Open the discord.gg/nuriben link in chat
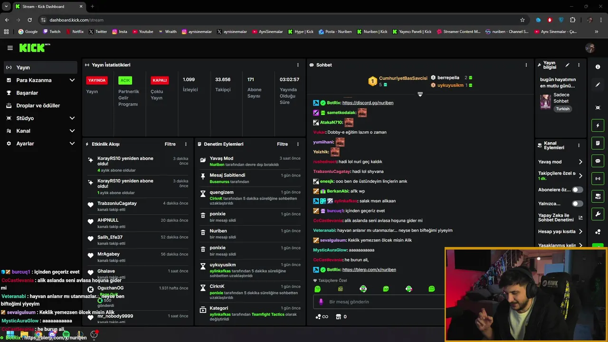The width and height of the screenshot is (608, 342). coord(368,103)
